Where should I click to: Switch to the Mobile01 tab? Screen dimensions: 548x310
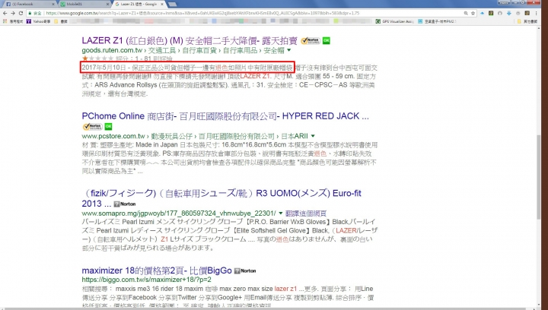pyautogui.click(x=82, y=5)
